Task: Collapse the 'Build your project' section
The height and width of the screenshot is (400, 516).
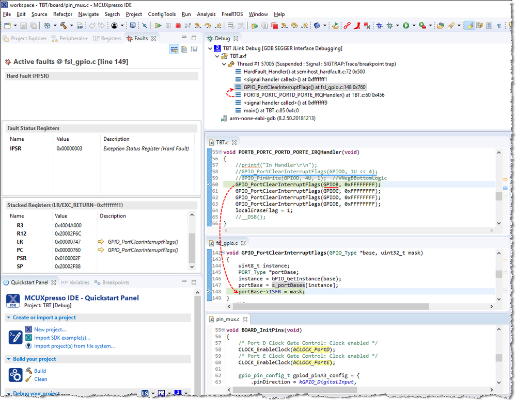Action: point(9,359)
